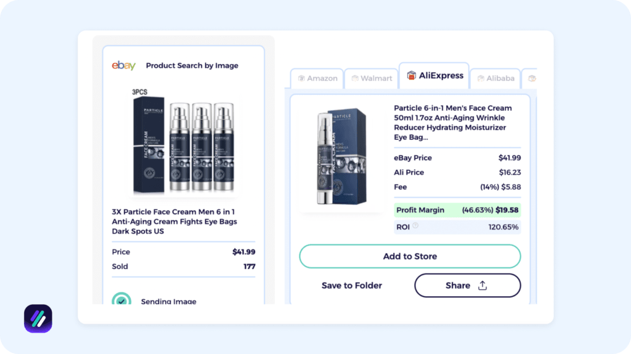Click the Product Search by Image heading
This screenshot has width=631, height=354.
pos(192,66)
